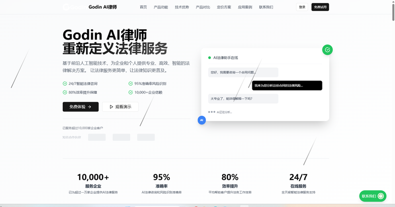This screenshot has width=395, height=207.
Task: Click the 24/7 在线服务 statistic
Action: coord(298,184)
